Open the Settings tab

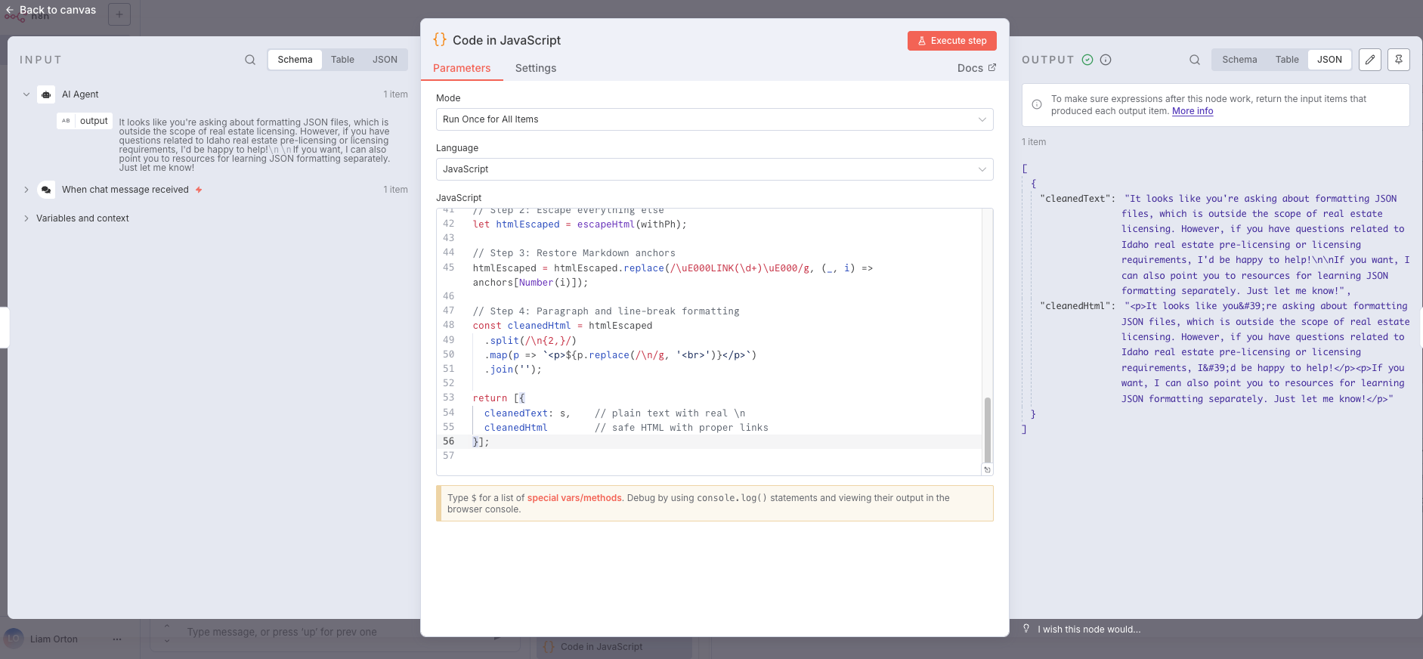(x=535, y=68)
